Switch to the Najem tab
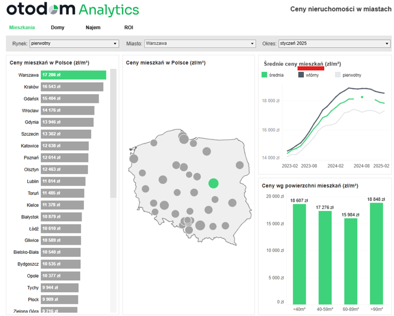This screenshot has height=316, width=394. pos(93,28)
